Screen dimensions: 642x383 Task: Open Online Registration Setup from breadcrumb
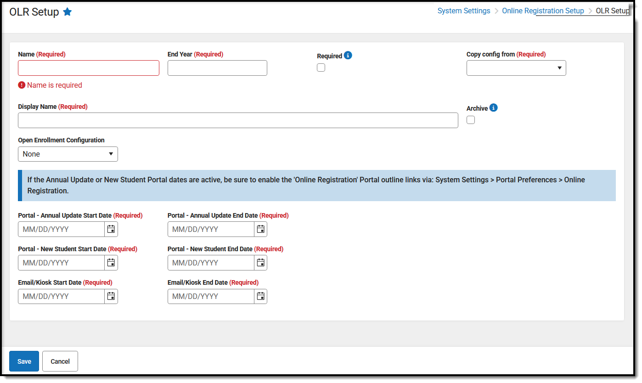(543, 11)
